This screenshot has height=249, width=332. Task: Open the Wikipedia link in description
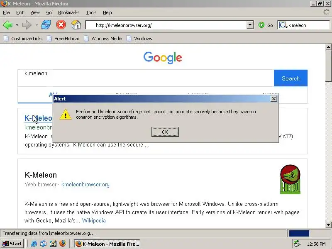[94, 220]
